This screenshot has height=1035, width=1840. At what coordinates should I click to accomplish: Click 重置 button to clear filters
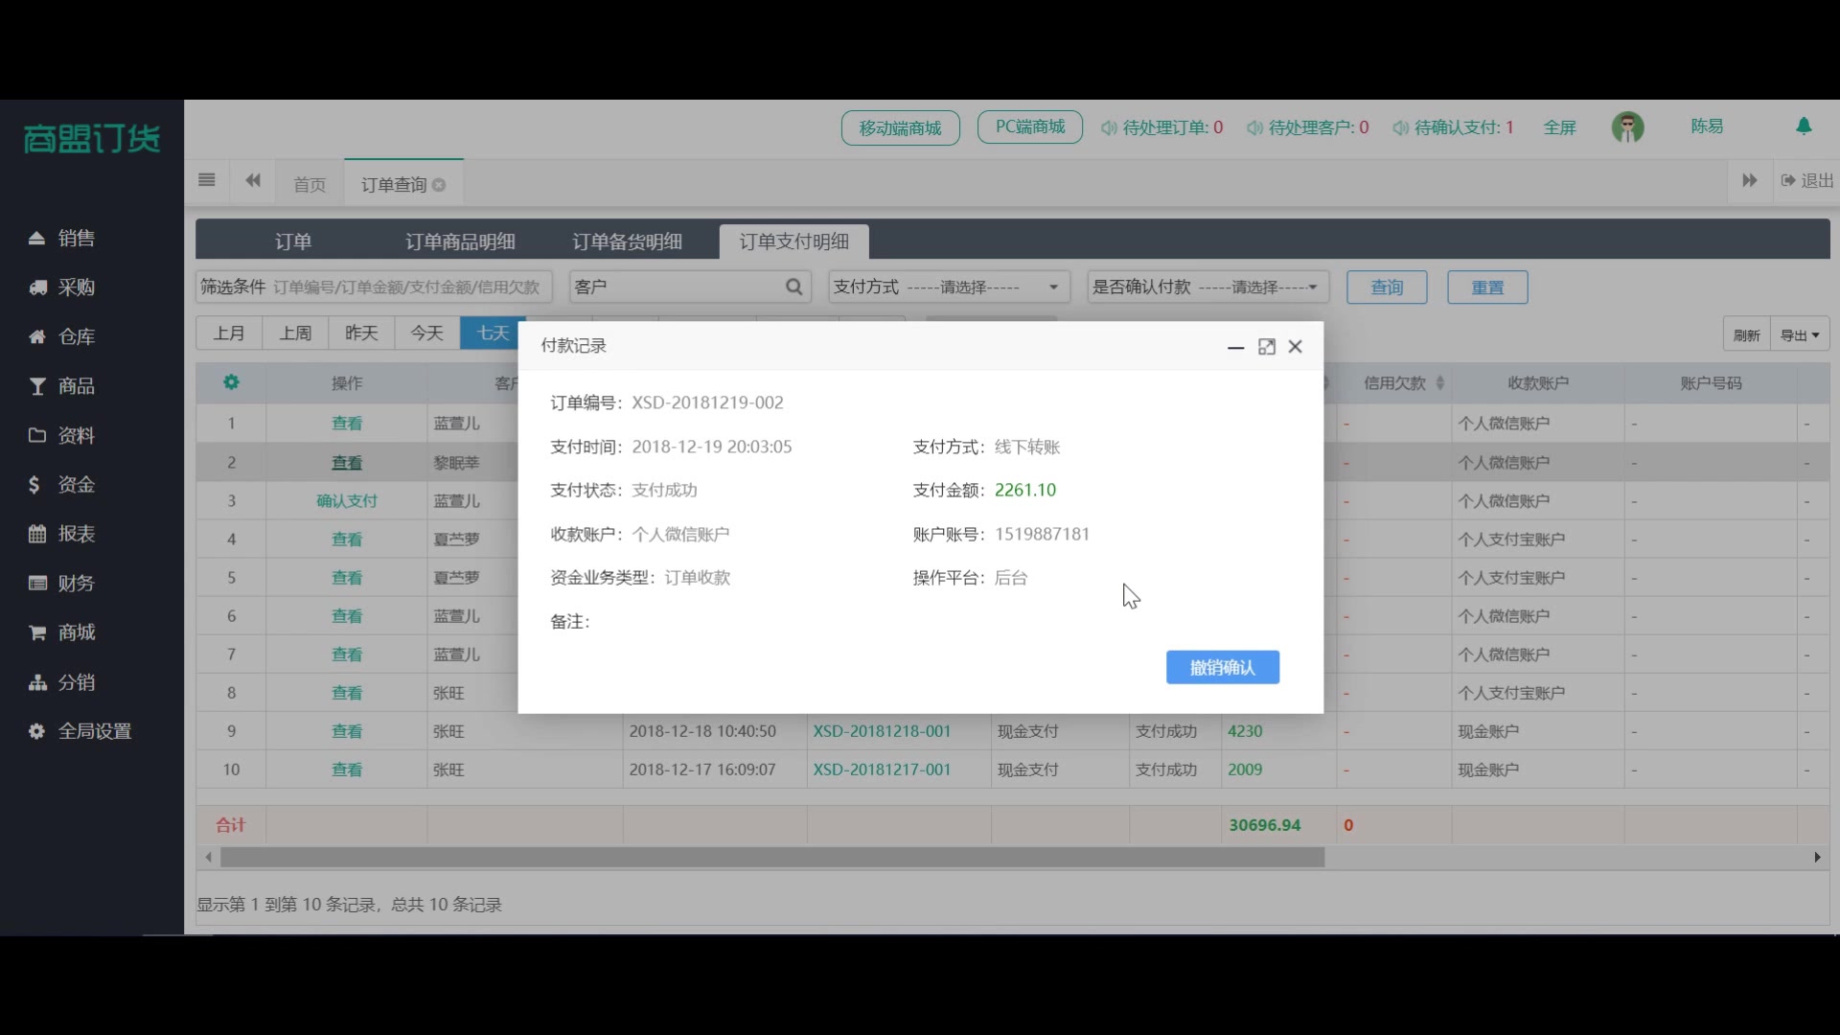(1486, 287)
